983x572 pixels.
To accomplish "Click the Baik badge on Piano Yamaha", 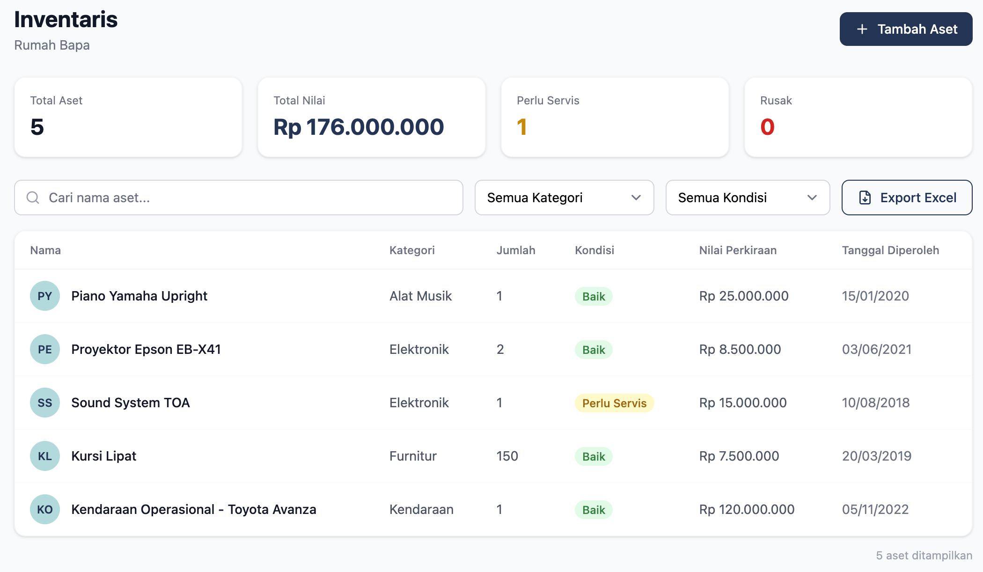I will [x=594, y=296].
